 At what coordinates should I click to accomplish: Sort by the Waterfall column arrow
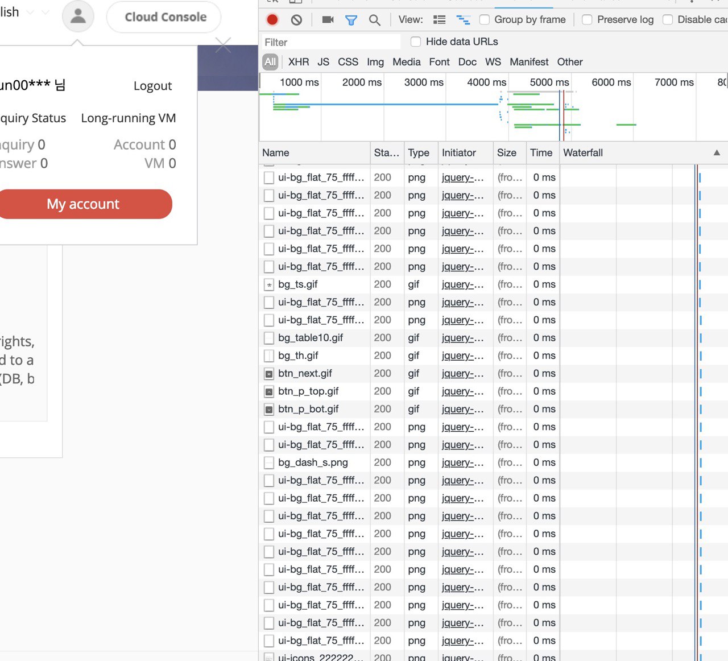click(x=717, y=152)
